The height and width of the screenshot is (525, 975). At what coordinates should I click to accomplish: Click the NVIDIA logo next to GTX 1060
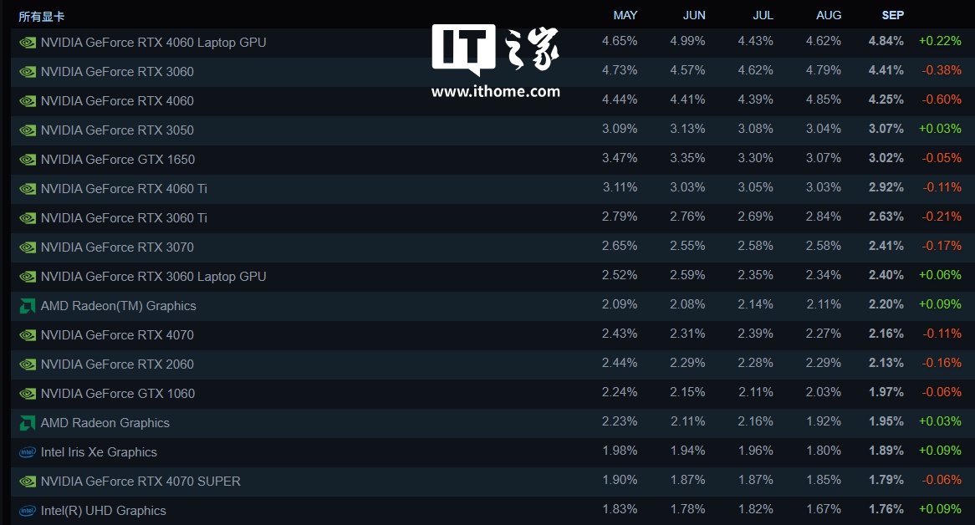pos(28,394)
